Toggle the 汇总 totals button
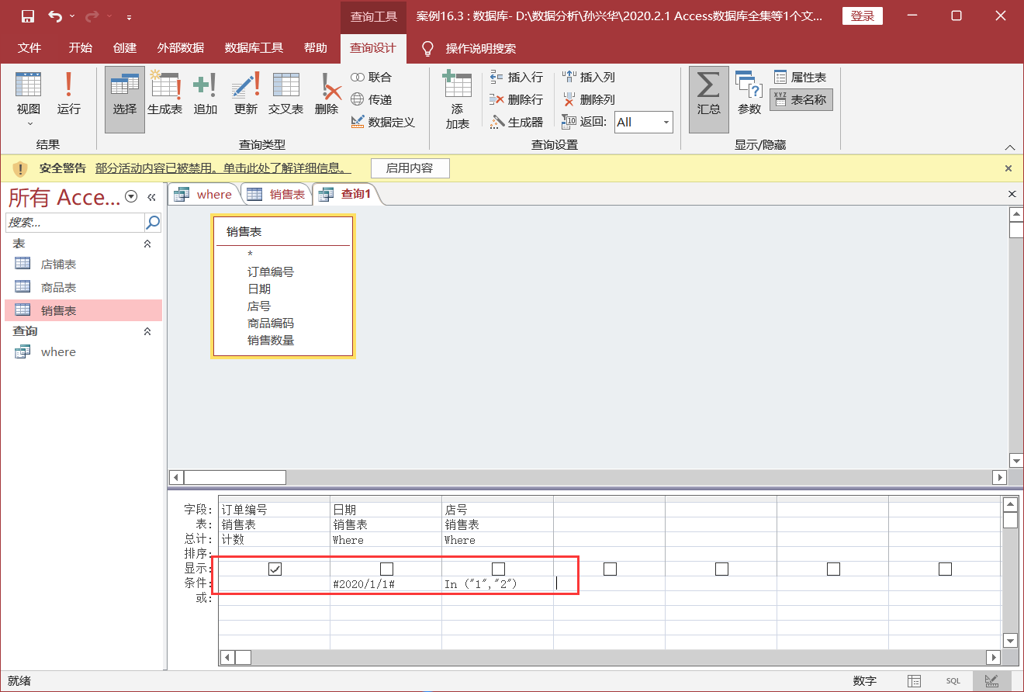This screenshot has height=692, width=1024. coord(709,98)
